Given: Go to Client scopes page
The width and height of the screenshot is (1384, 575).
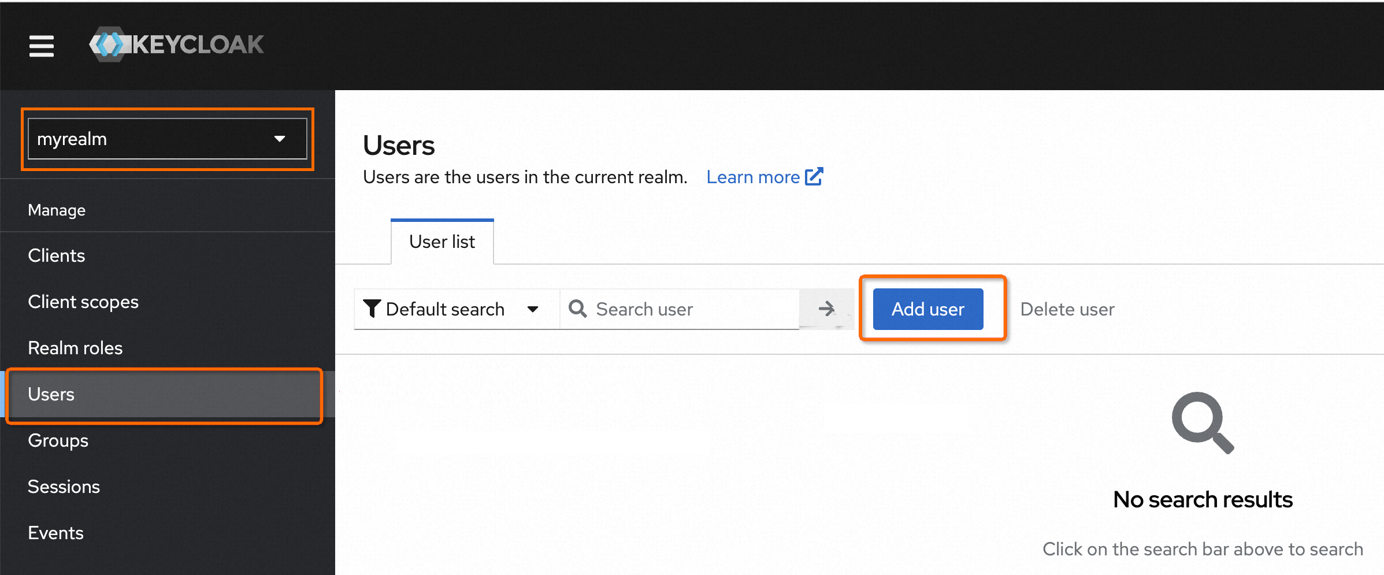Looking at the screenshot, I should coord(83,302).
